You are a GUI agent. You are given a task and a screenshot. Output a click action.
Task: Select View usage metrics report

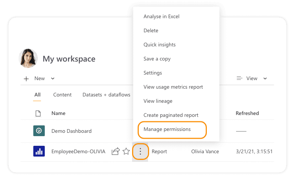[173, 87]
